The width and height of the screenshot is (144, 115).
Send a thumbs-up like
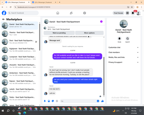coord(103,101)
